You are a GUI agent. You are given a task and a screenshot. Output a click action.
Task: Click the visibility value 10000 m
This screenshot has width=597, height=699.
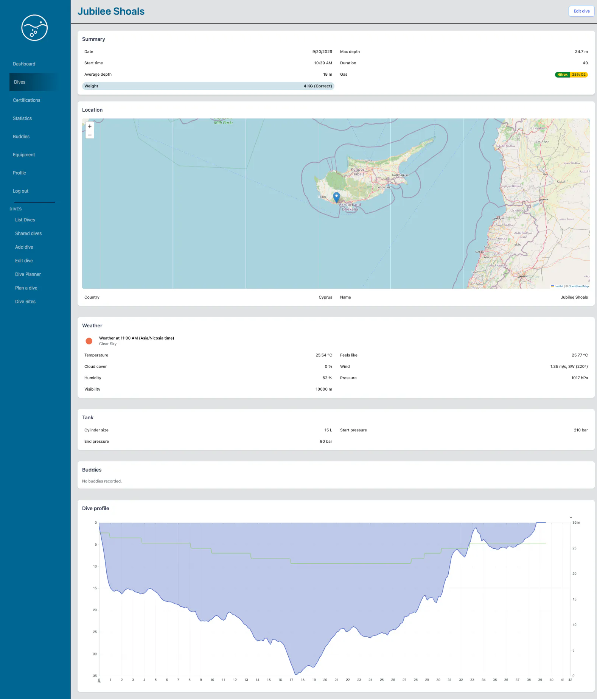click(x=324, y=389)
